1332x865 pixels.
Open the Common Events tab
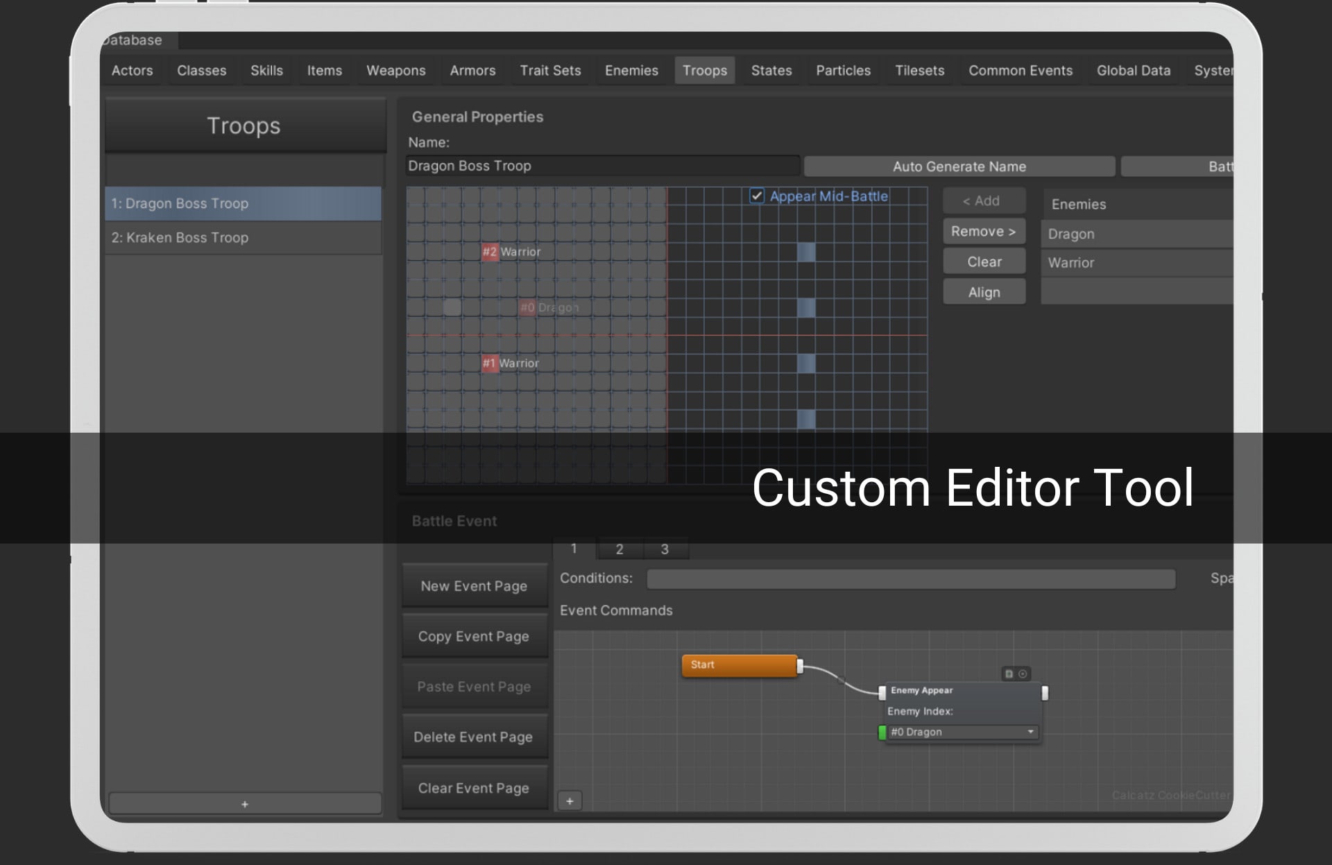coord(1020,71)
